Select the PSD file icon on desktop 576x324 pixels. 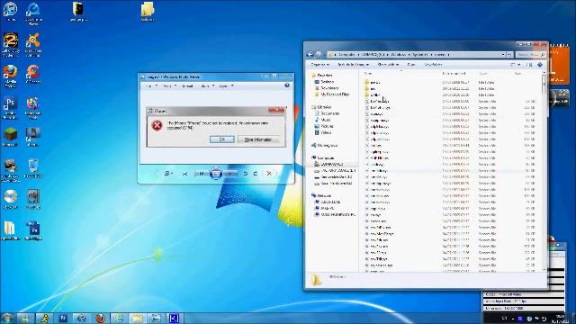pos(33,230)
